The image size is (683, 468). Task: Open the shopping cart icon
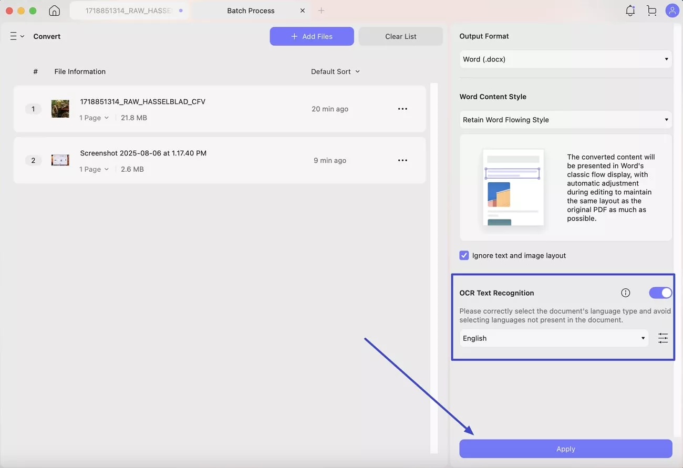pos(651,11)
